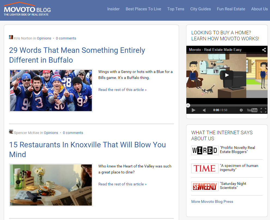
Task: Click the Watch Later clock icon
Action: 241,110
